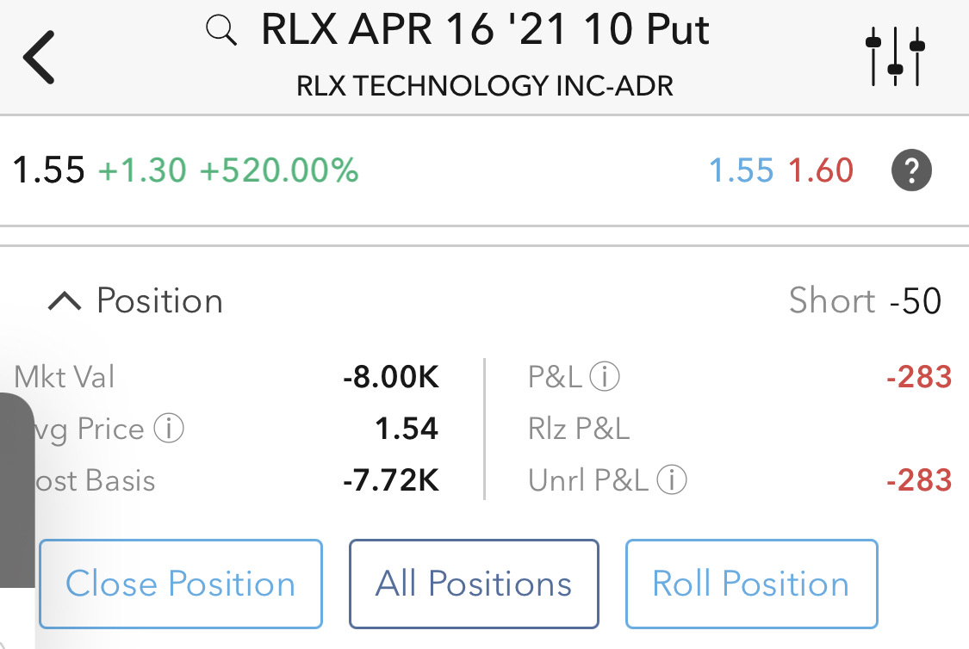The width and height of the screenshot is (969, 649).
Task: Tap the quote help question mark icon
Action: 911,171
